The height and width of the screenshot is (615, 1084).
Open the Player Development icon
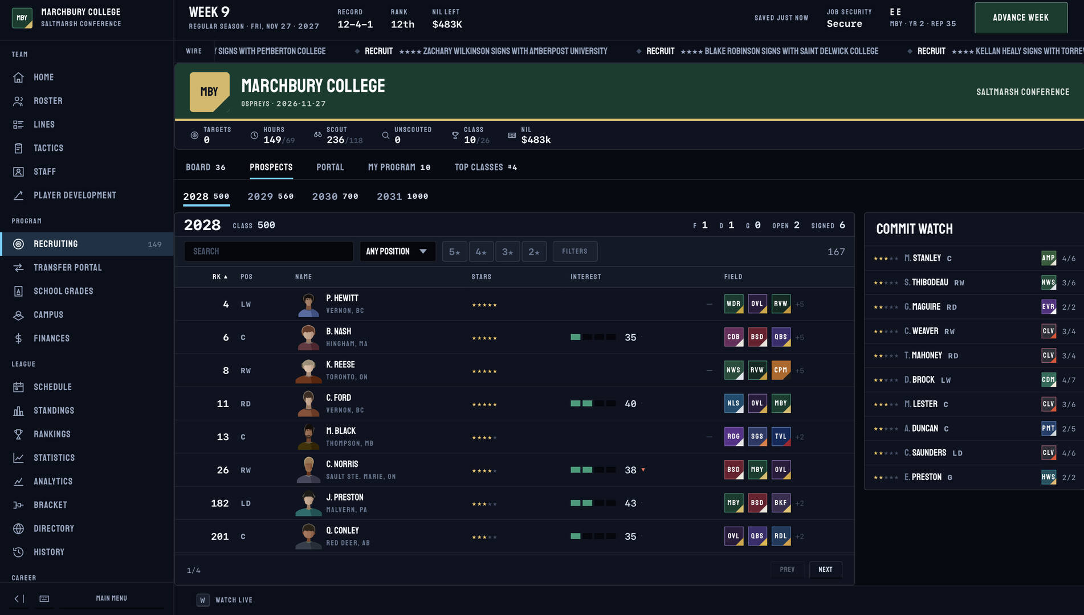pyautogui.click(x=18, y=195)
